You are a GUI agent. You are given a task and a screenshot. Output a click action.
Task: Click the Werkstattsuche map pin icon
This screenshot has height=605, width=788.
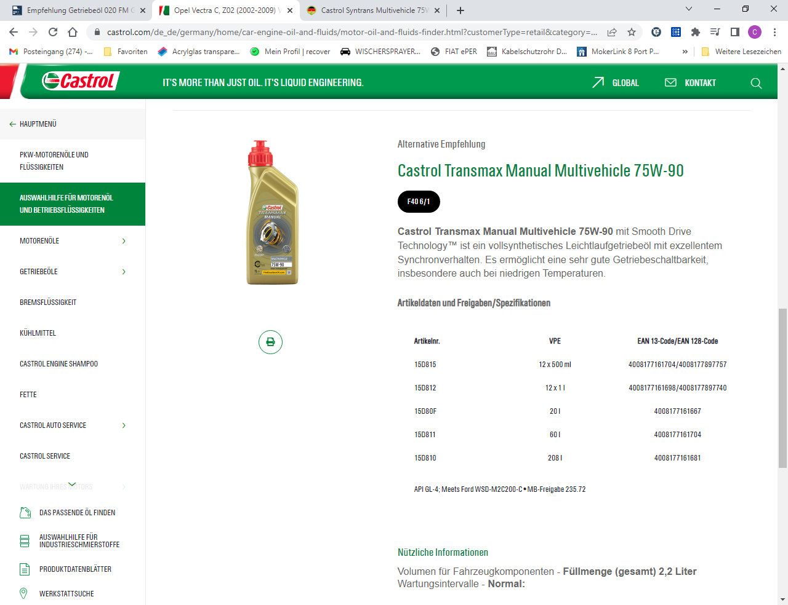tap(24, 593)
